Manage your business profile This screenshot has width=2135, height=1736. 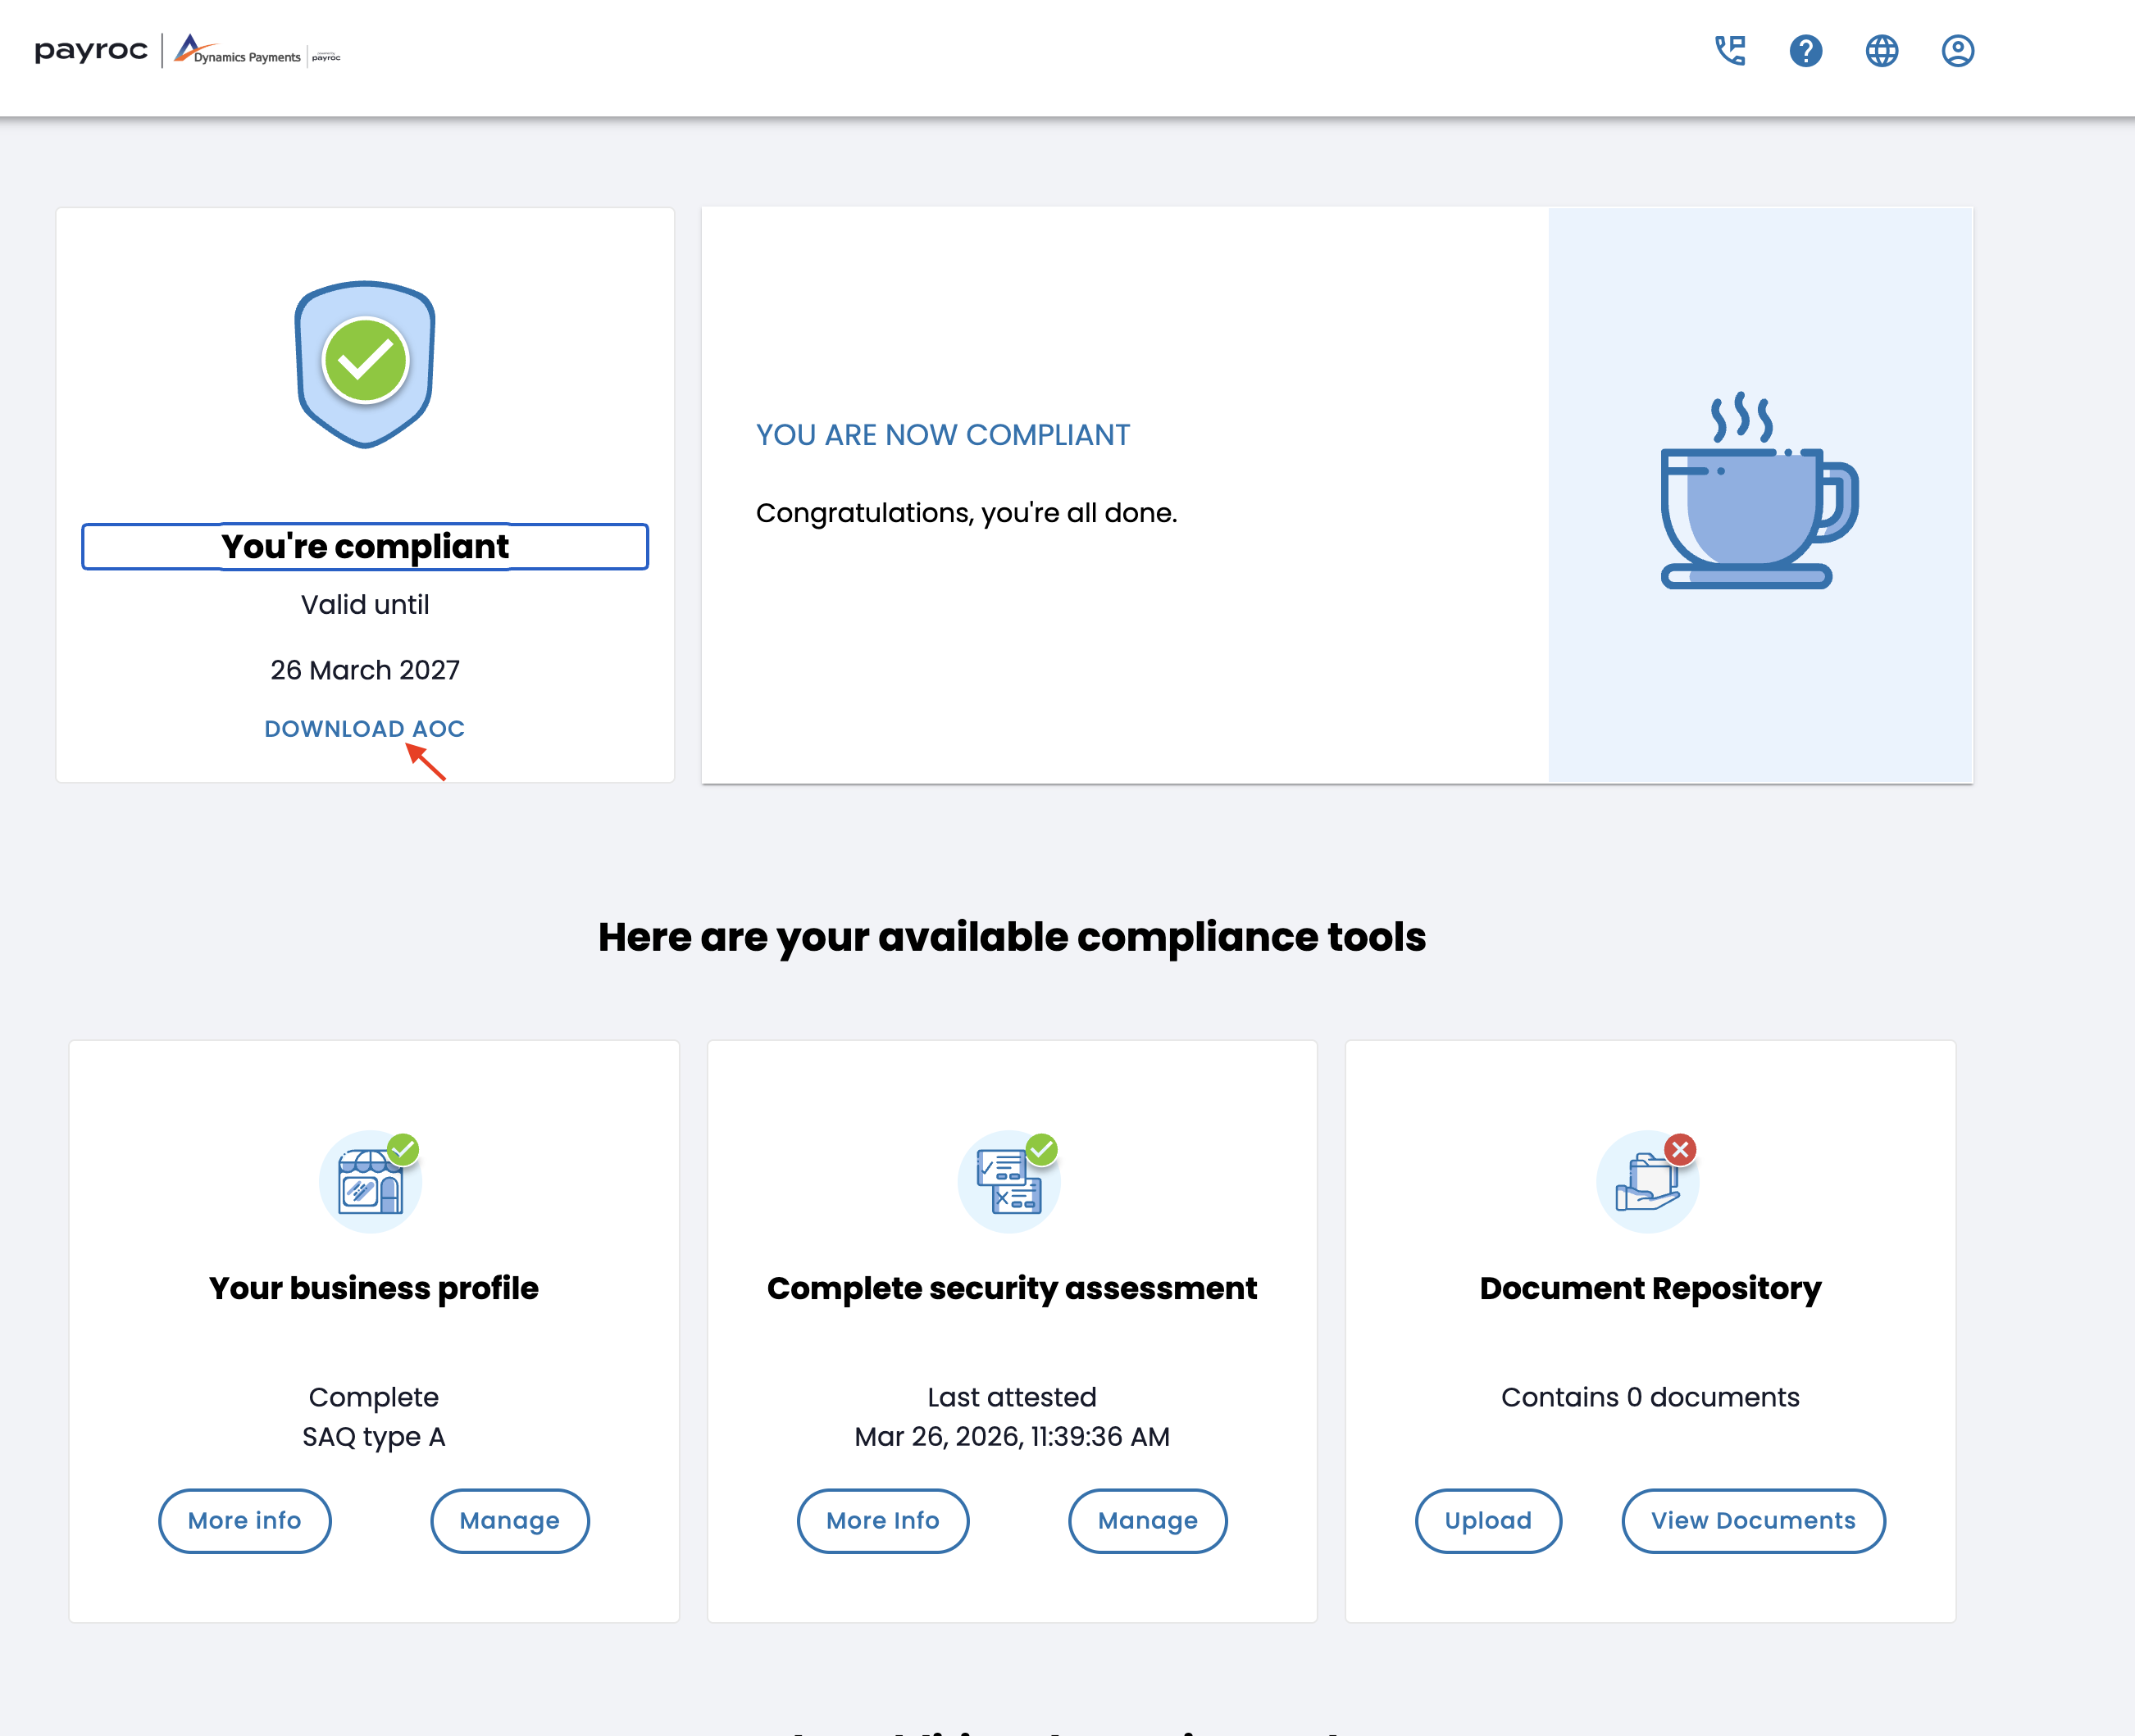509,1520
